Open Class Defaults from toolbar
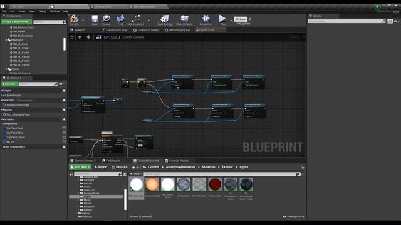The height and width of the screenshot is (225, 401). pyautogui.click(x=184, y=19)
